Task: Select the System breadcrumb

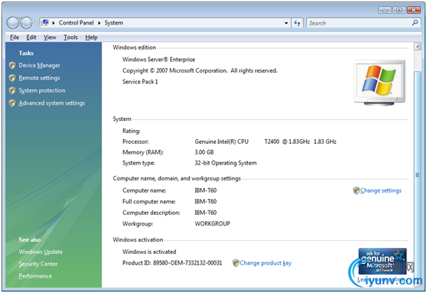Action: (114, 23)
